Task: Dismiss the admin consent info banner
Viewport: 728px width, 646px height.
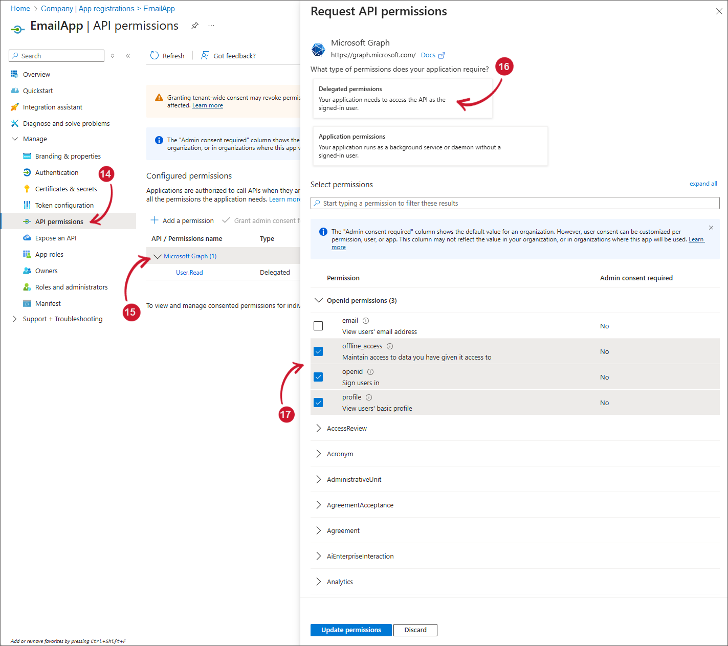Action: [x=711, y=228]
